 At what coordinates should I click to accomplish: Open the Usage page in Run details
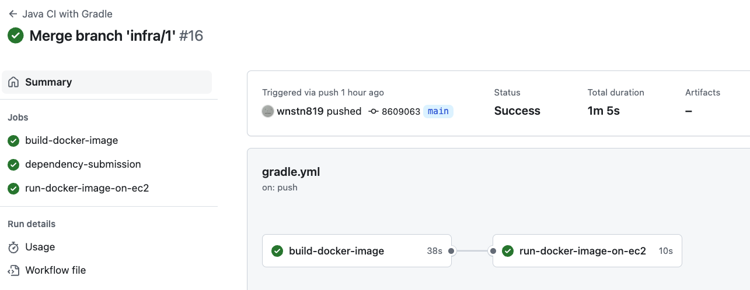(40, 247)
